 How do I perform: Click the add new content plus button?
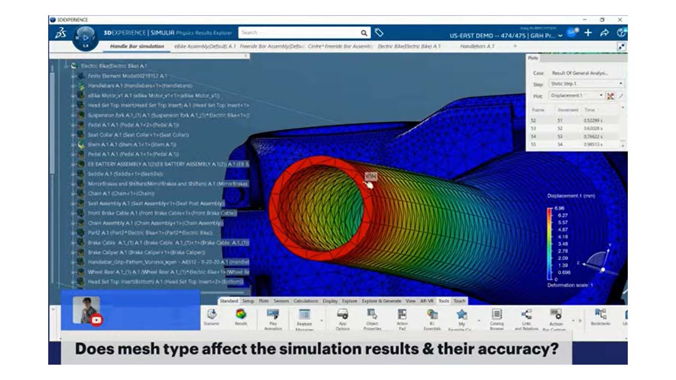pyautogui.click(x=588, y=32)
